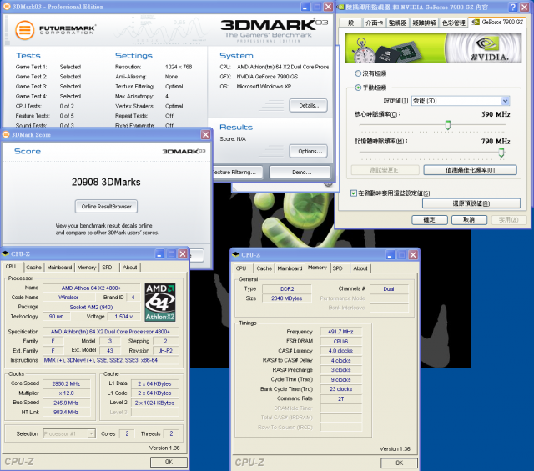Viewport: 534px width, 471px height.
Task: Switch to Mainboard tab in left CPU-Z
Action: (x=59, y=268)
